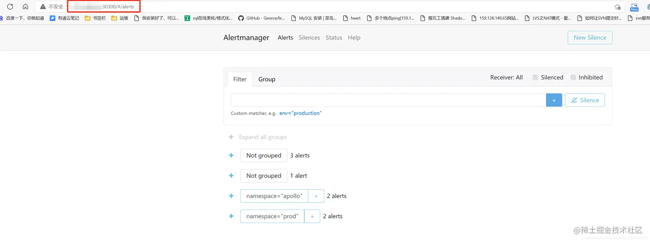Open the 多个地点ping bookmark
The width and height of the screenshot is (650, 242).
coord(390,18)
